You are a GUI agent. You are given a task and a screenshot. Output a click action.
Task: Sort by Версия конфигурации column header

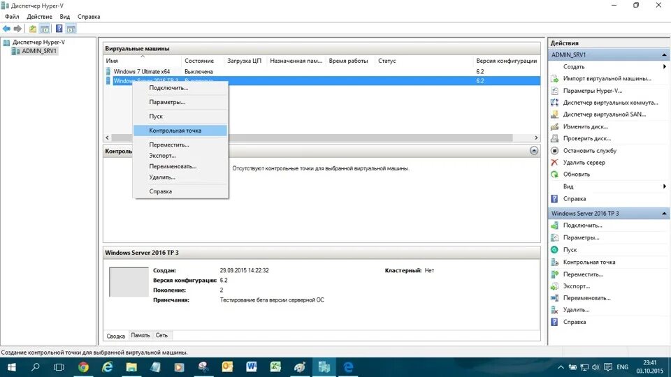click(x=506, y=61)
